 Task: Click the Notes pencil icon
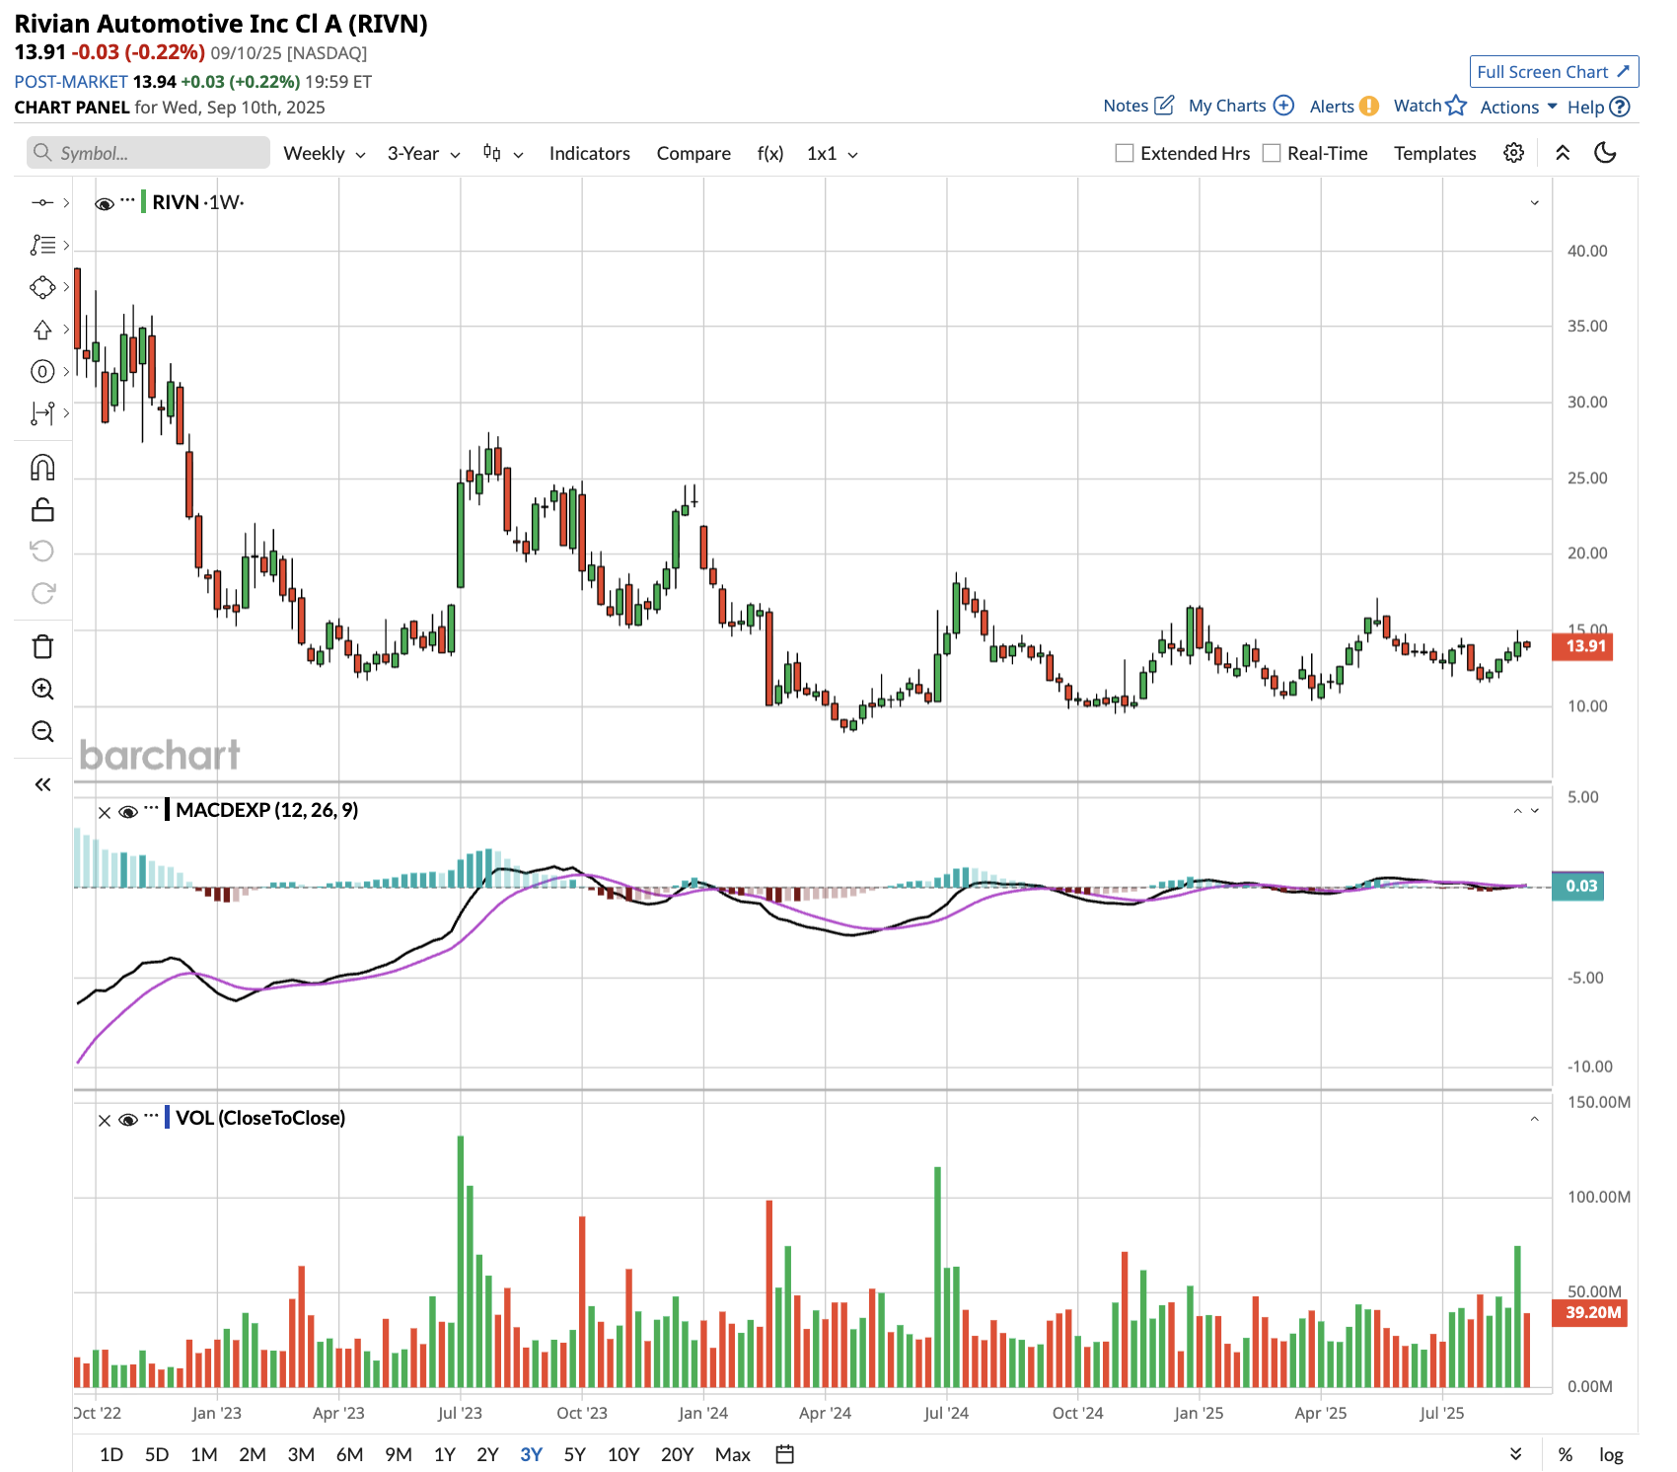click(x=1164, y=106)
